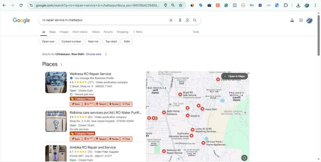Switch to the Maps tab

[52, 32]
